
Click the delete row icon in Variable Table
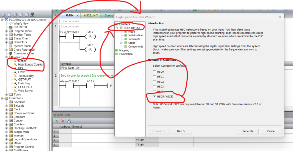62,121
